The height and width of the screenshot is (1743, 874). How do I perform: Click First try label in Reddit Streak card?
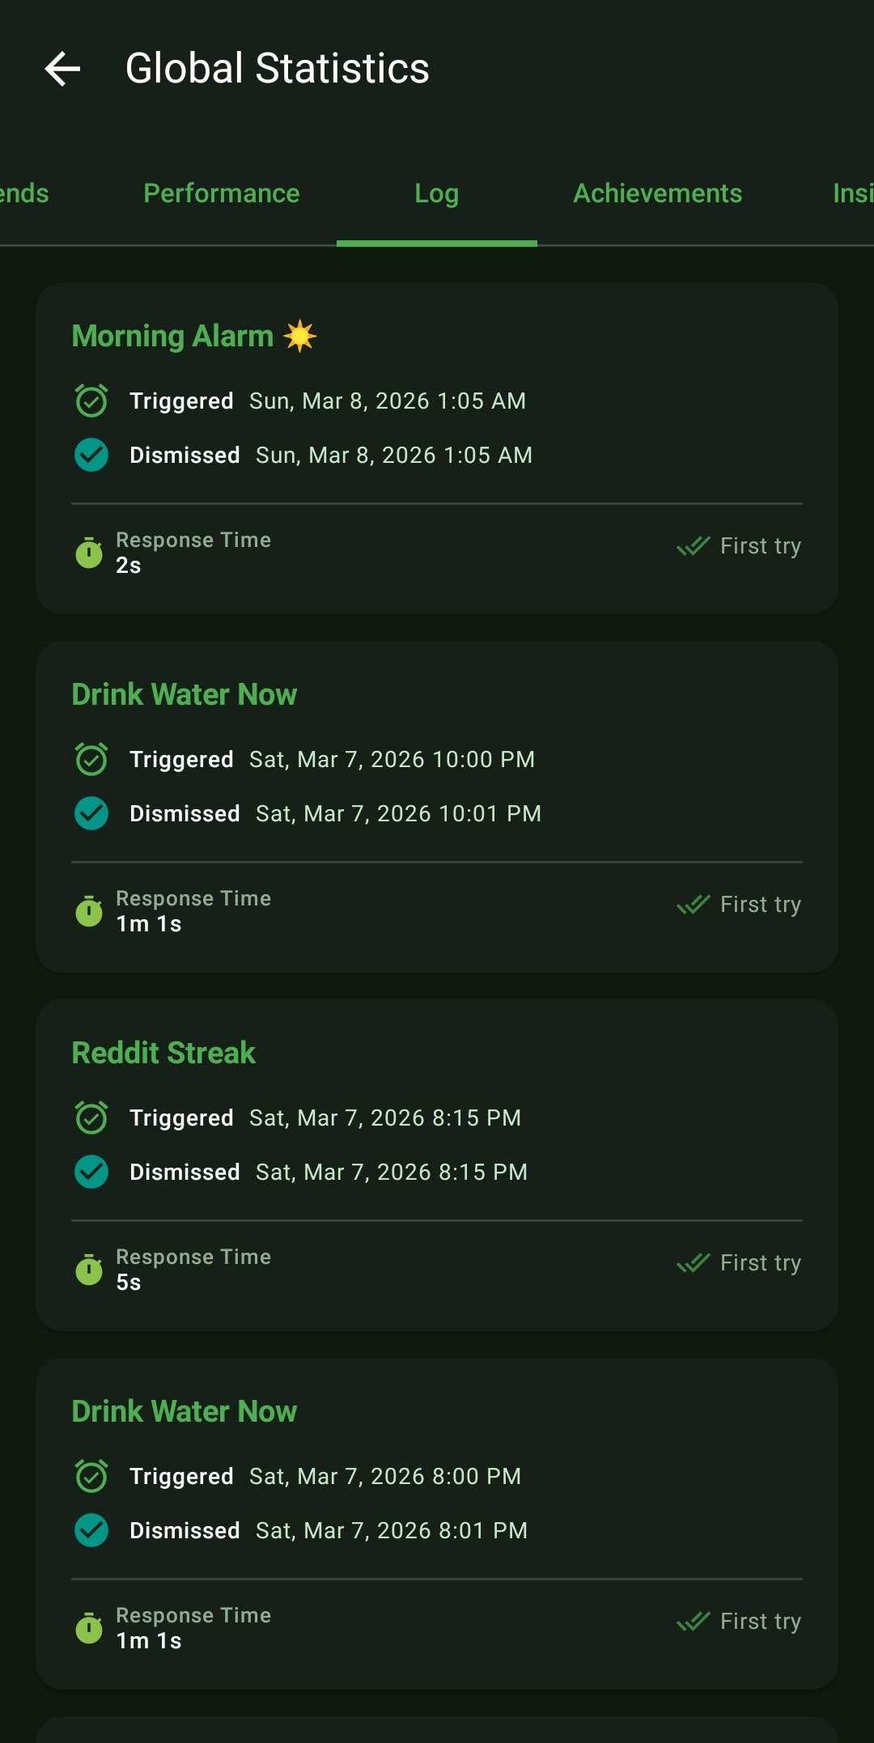coord(760,1263)
